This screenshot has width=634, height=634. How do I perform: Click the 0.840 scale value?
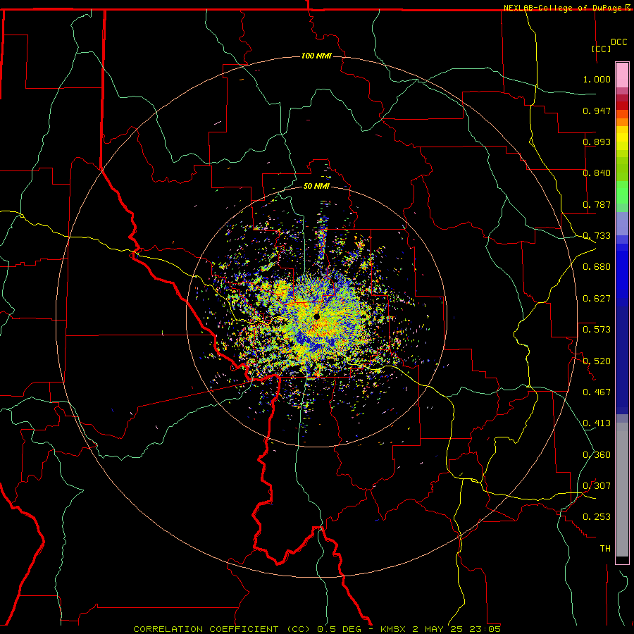[x=597, y=173]
